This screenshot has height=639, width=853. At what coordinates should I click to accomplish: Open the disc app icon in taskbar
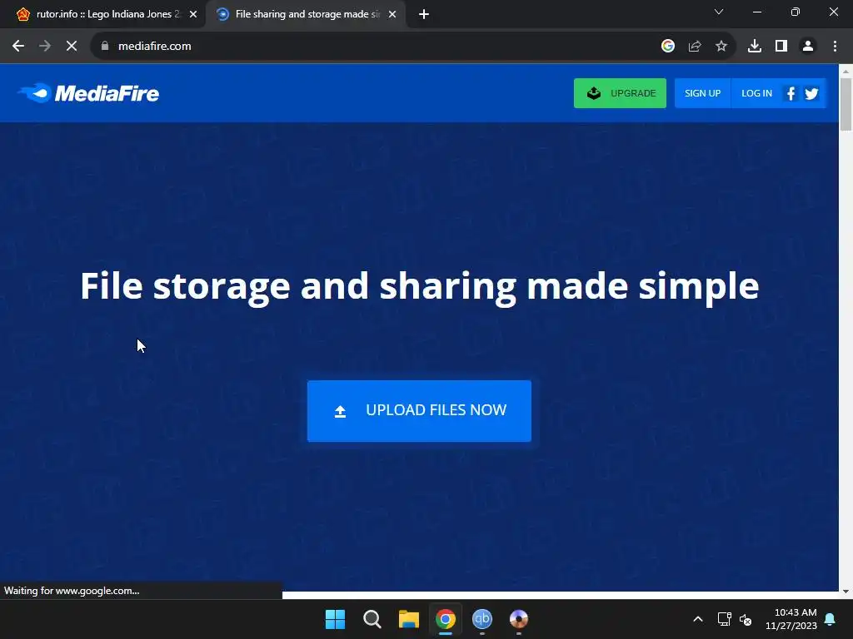click(x=518, y=619)
